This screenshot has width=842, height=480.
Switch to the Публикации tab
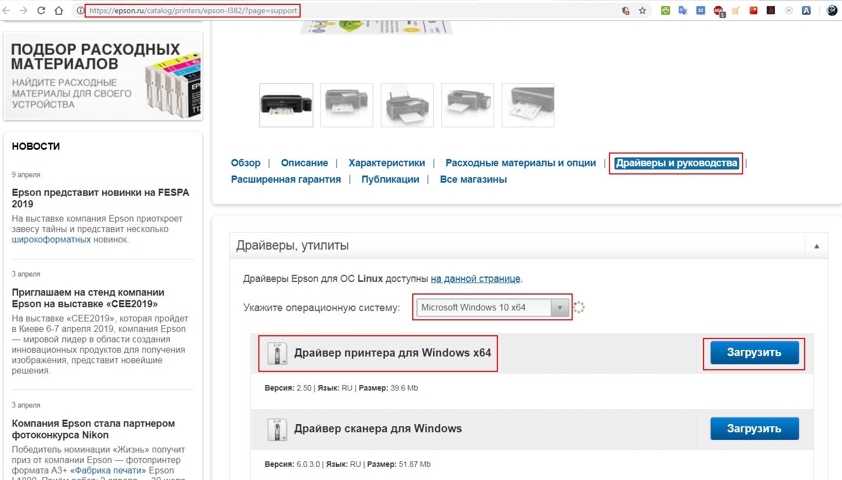[x=390, y=179]
